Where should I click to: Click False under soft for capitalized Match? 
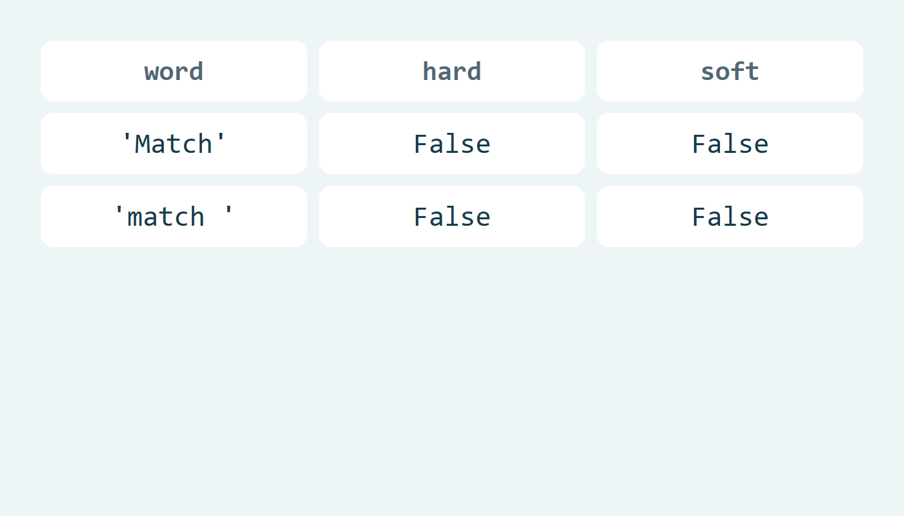730,143
